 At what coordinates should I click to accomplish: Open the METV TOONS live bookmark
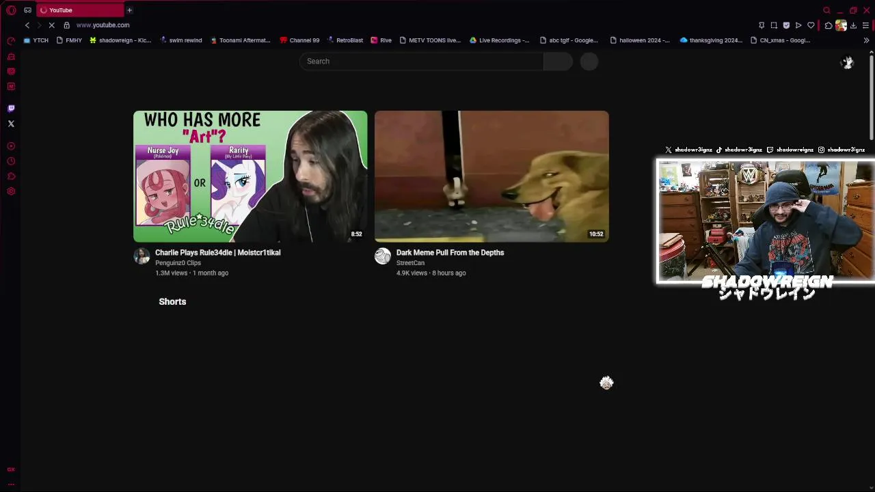click(x=430, y=40)
